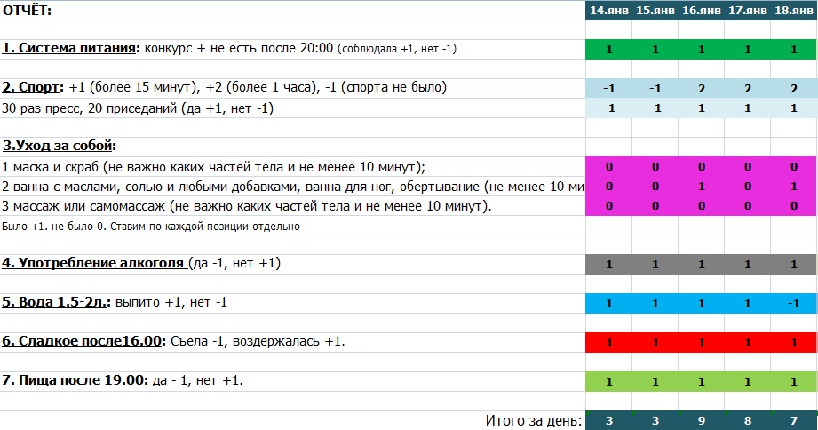Select алкоголя value for 17.янв
818x430 pixels.
[748, 264]
